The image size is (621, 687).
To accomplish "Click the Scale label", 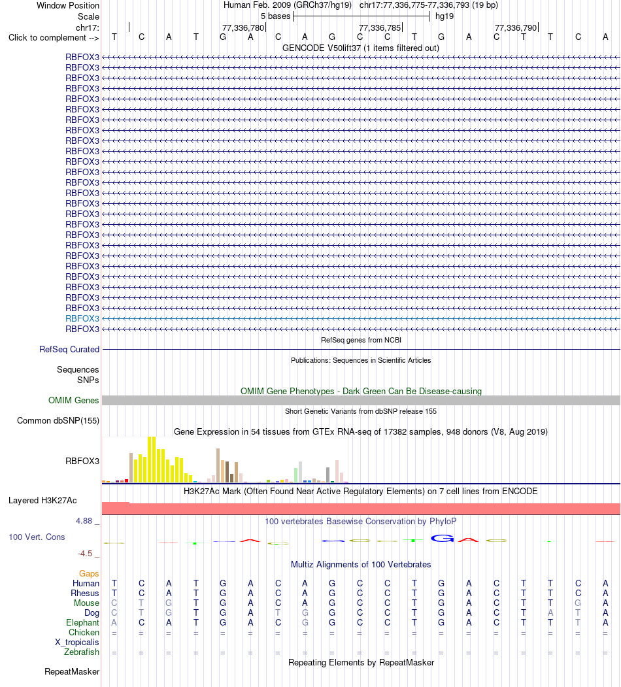I will coord(88,16).
